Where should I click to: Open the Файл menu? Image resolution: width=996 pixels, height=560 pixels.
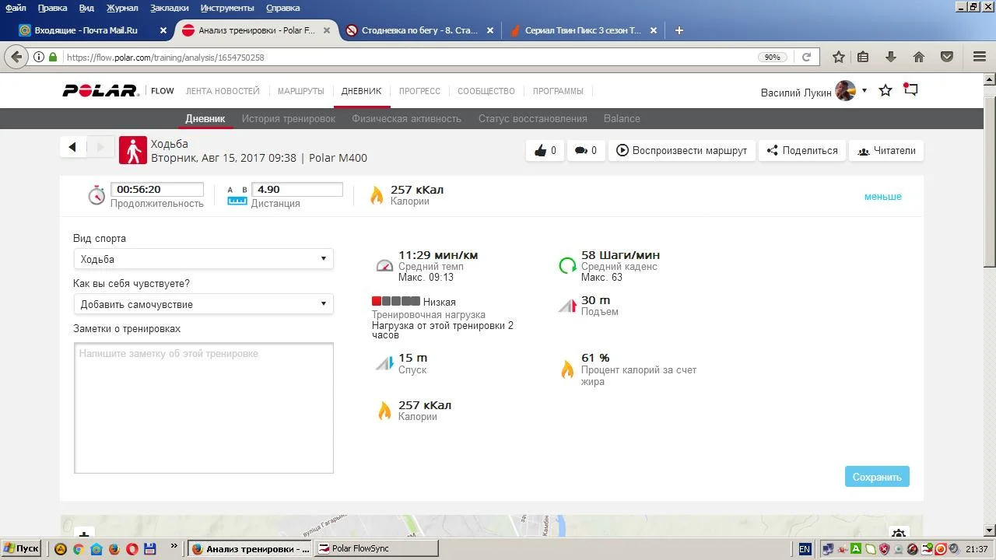pyautogui.click(x=16, y=8)
